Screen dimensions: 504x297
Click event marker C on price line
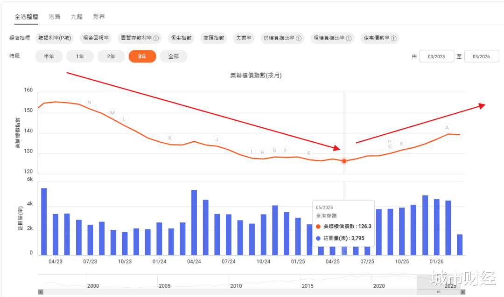390,147
